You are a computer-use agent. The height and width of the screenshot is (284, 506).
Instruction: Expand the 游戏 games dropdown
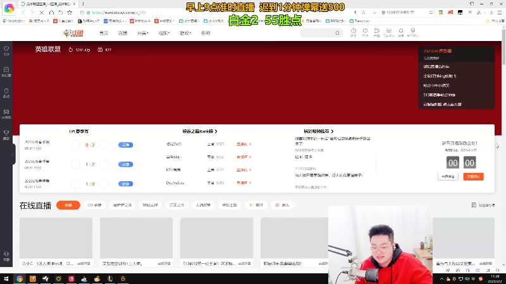(x=185, y=33)
